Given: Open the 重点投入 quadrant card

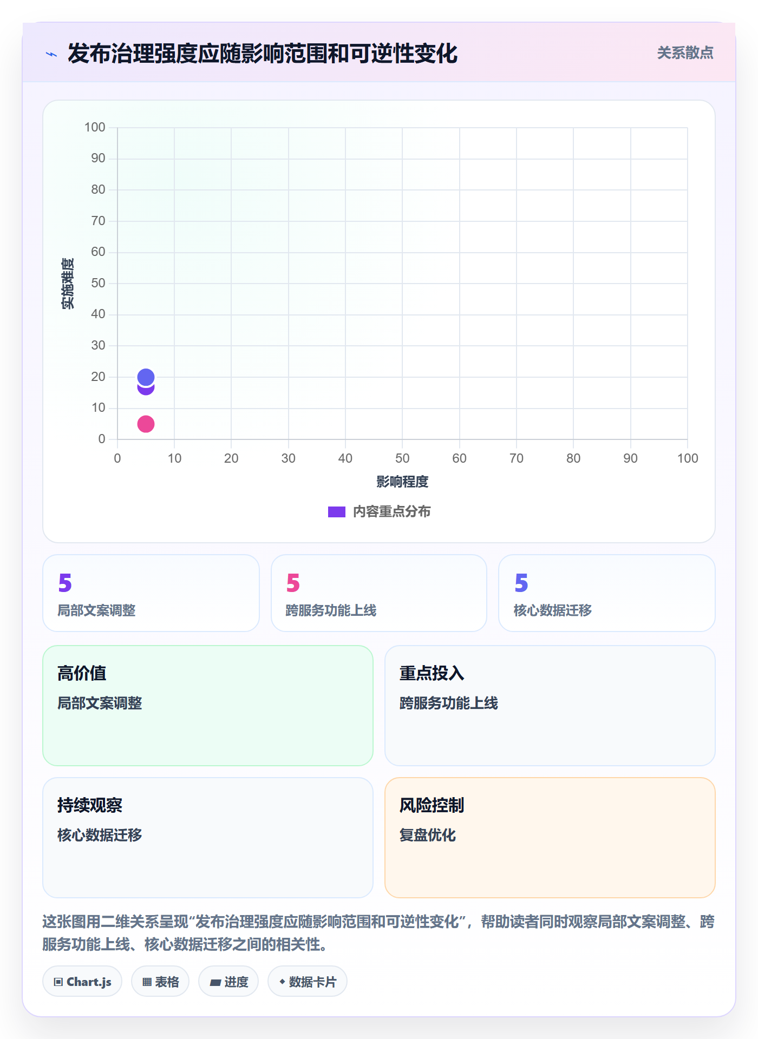Looking at the screenshot, I should (550, 706).
